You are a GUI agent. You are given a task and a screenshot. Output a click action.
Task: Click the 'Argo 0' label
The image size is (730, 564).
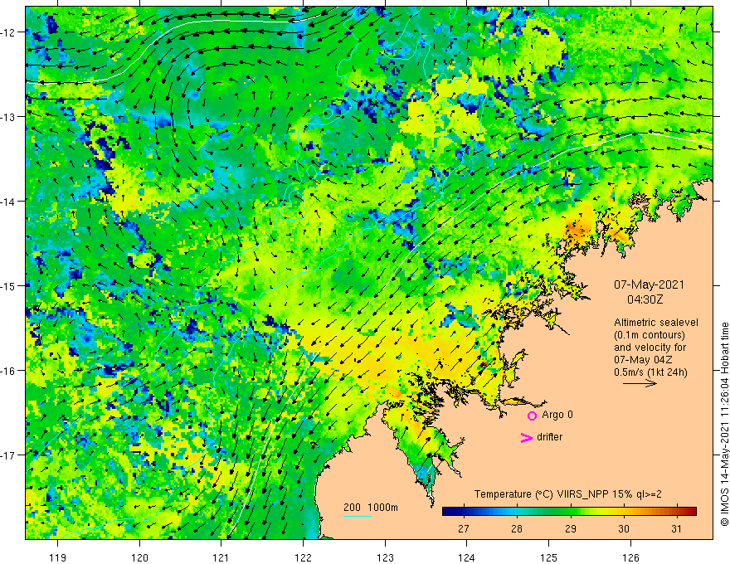[x=557, y=415]
